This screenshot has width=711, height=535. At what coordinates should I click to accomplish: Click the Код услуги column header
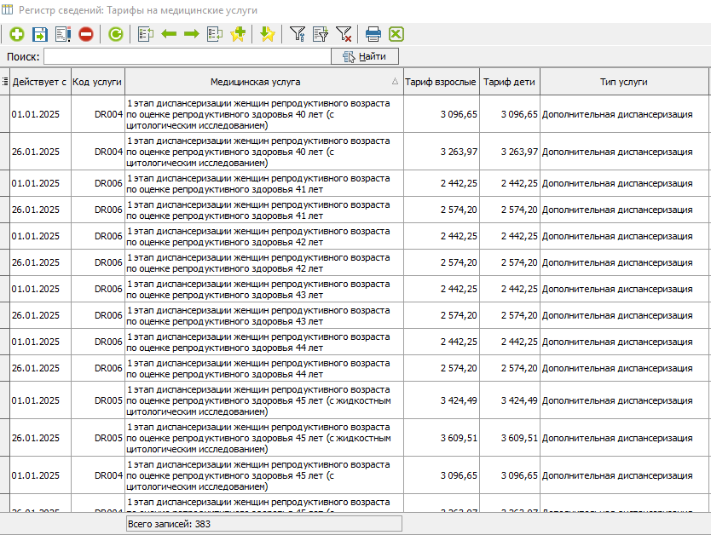pyautogui.click(x=98, y=82)
